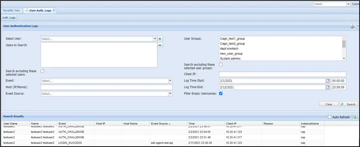Select Cagri_test1_group in User Groups
The height and width of the screenshot is (147, 360).
coord(232,38)
